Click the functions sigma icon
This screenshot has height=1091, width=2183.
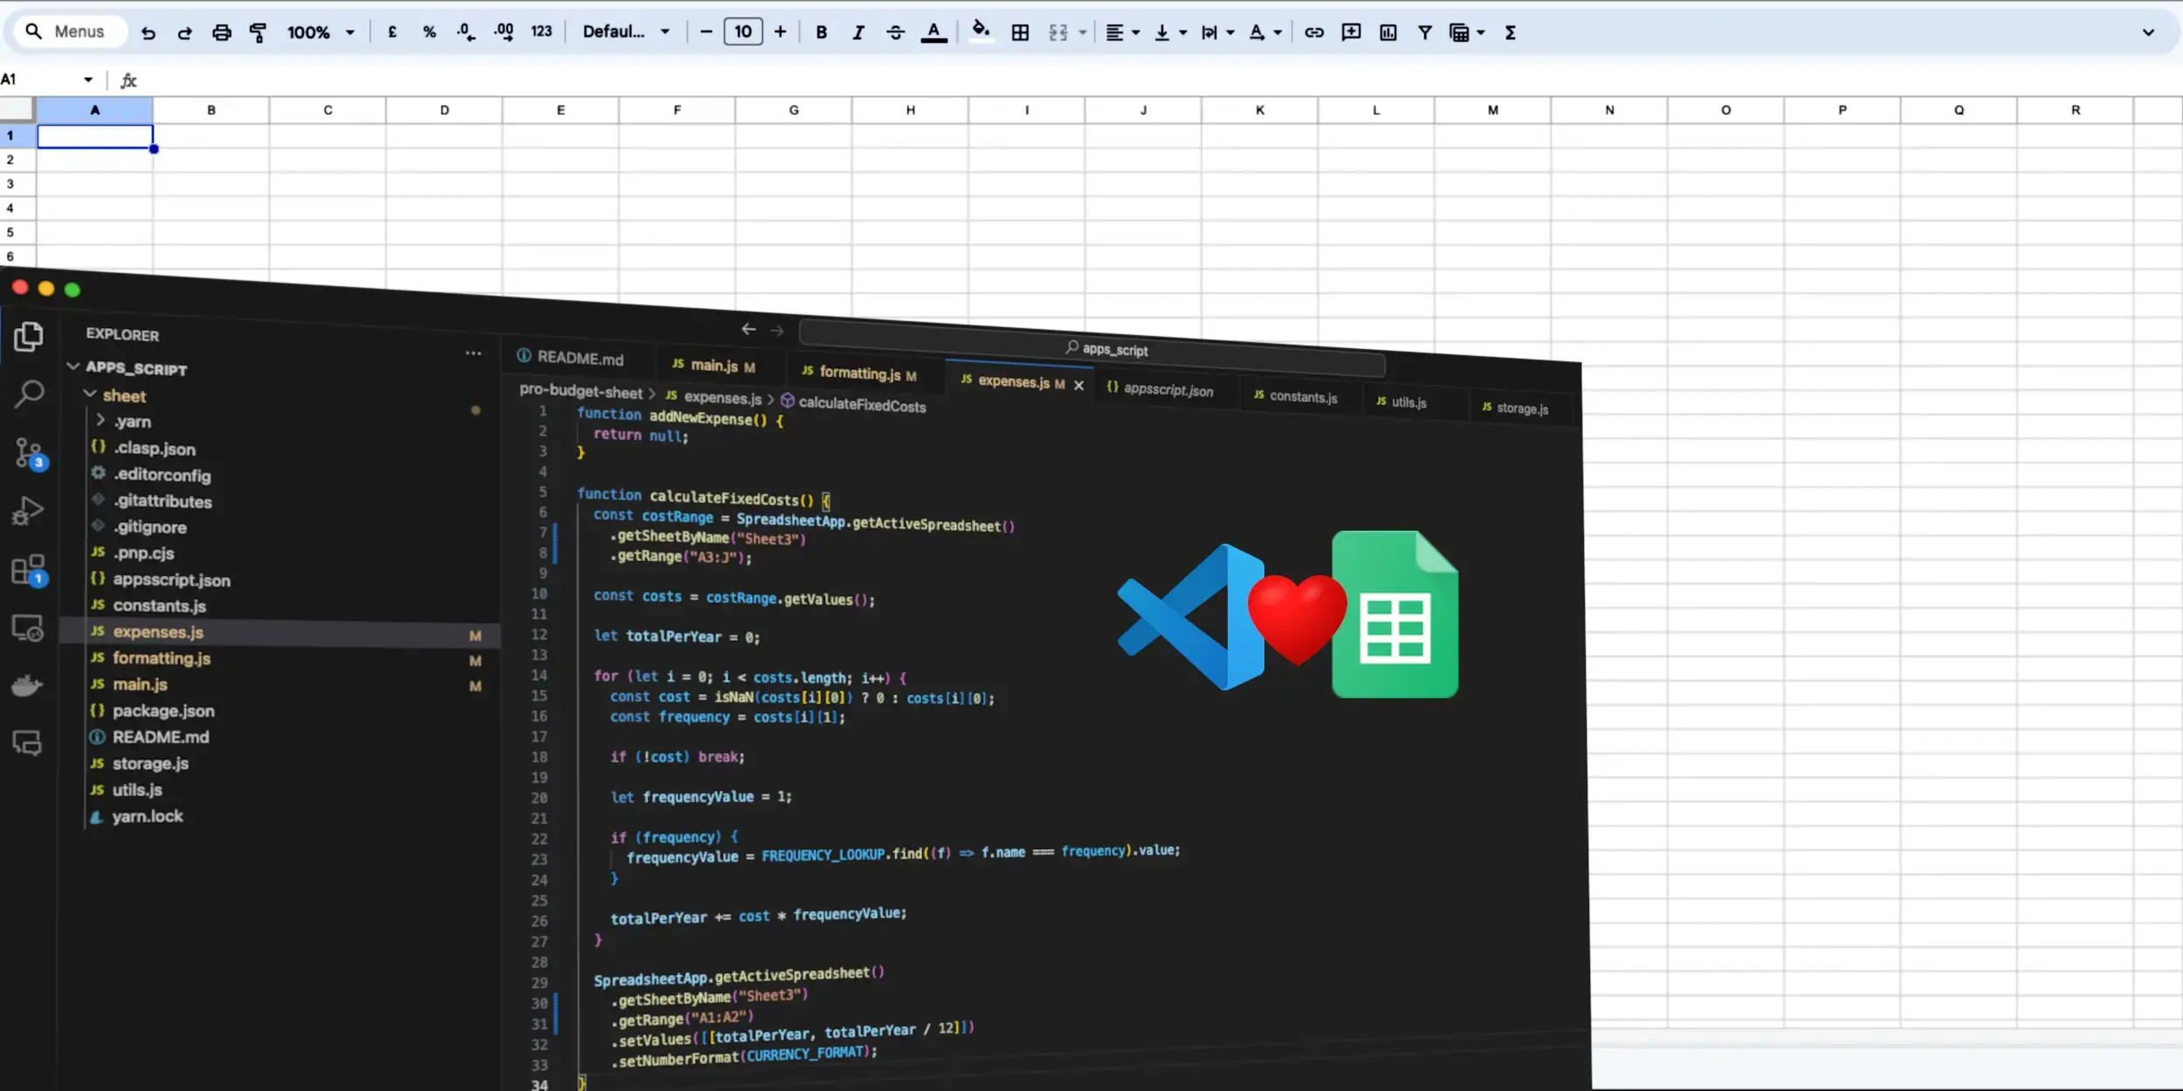(1509, 32)
